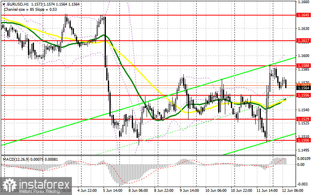Image resolution: width=312 pixels, height=195 pixels.
Task: Click the 1.1510 price axis tick
Action: coord(304,137)
